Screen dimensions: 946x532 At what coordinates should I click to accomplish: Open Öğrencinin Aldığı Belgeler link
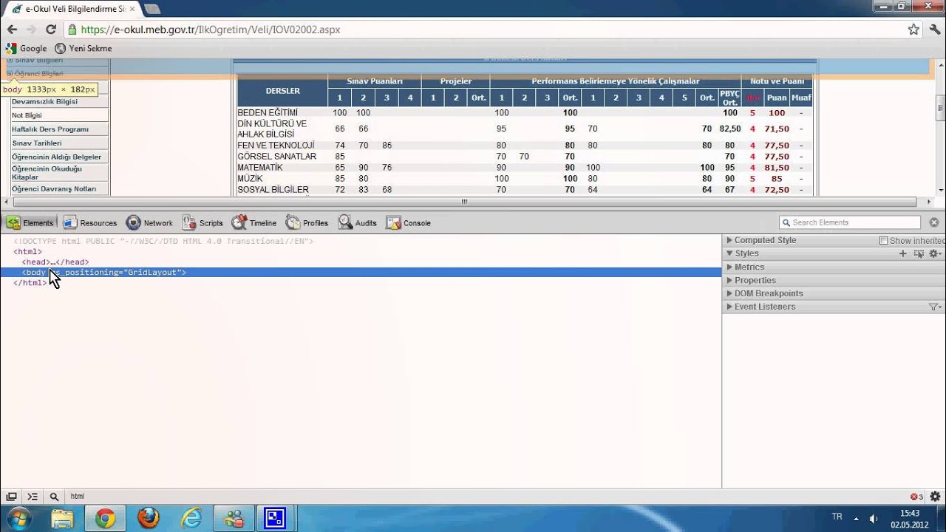[x=56, y=157]
